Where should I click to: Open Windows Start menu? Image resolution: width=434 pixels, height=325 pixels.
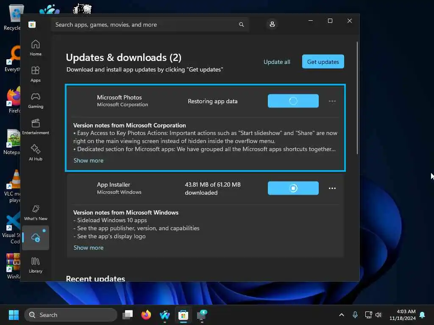tap(14, 315)
